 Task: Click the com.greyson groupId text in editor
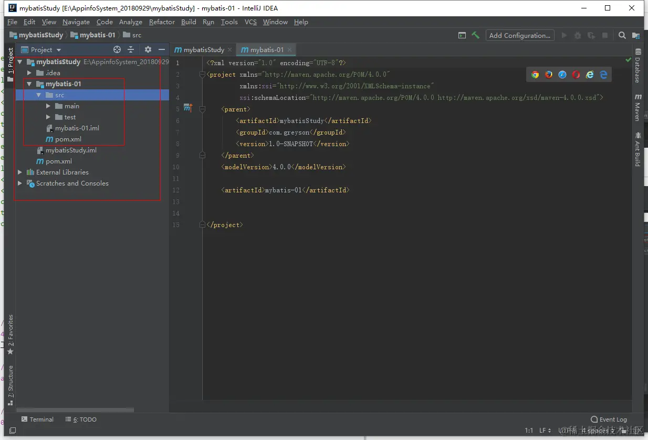[289, 132]
